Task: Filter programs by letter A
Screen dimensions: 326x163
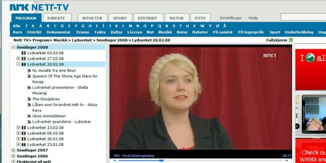Action: coord(33,26)
